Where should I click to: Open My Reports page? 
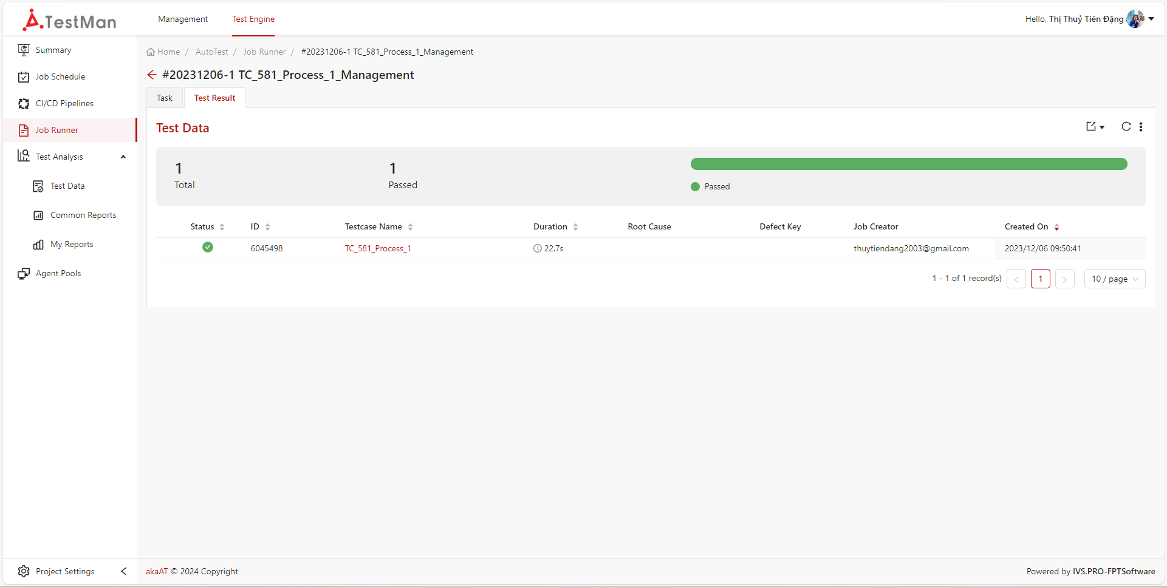coord(72,244)
